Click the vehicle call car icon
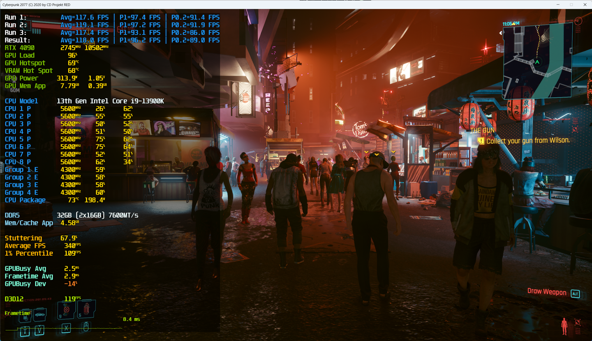Screen dimensions: 592x341 40,315
